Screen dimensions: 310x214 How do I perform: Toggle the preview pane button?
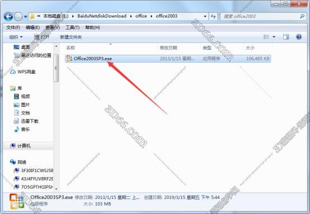pyautogui.click(x=286, y=37)
